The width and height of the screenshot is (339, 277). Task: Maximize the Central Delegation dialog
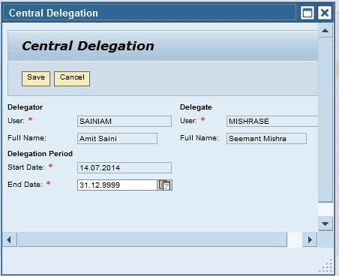(307, 13)
